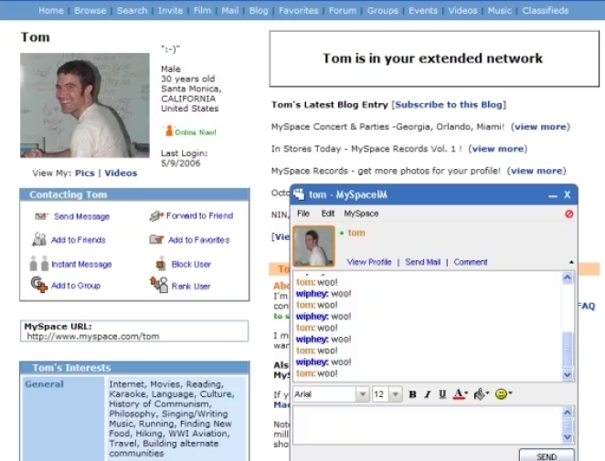Open Music in top navigation
The width and height of the screenshot is (605, 461).
coord(499,10)
